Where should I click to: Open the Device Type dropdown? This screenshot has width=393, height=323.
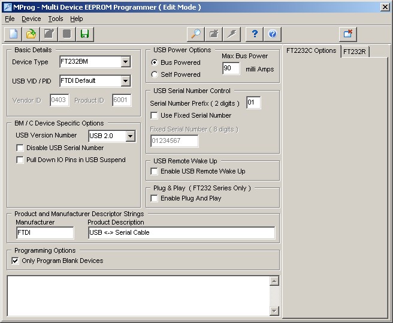pyautogui.click(x=125, y=62)
